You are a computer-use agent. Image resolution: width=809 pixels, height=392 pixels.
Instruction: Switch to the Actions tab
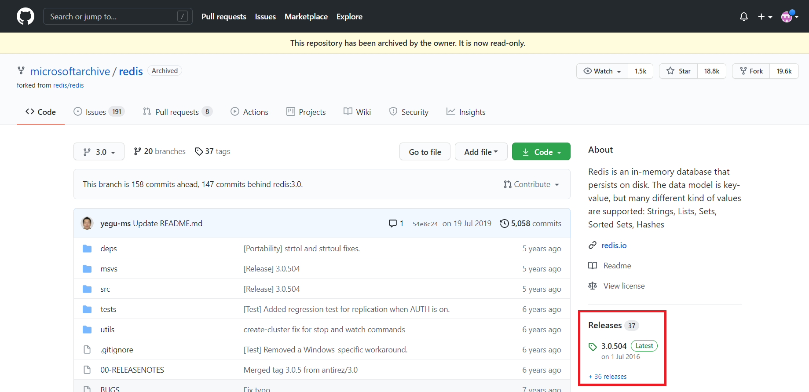249,112
